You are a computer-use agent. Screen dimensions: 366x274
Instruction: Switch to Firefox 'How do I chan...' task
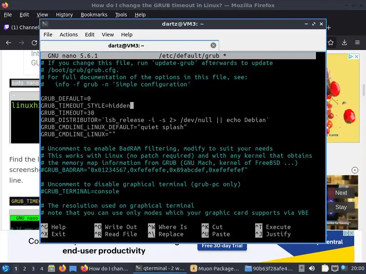click(x=105, y=268)
